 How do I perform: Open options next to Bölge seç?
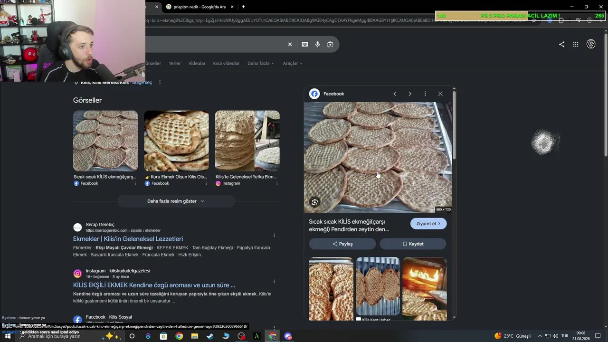coord(160,82)
